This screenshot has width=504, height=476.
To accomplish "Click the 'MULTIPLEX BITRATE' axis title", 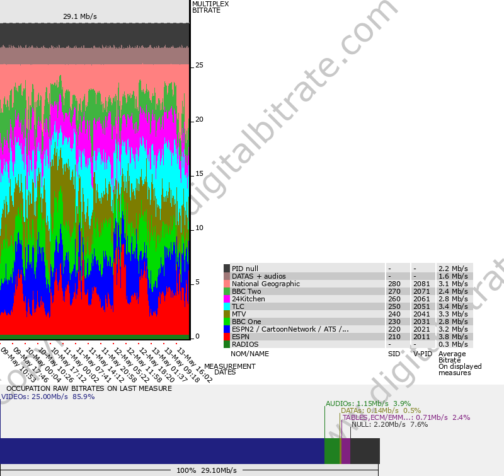I will 210,7.
